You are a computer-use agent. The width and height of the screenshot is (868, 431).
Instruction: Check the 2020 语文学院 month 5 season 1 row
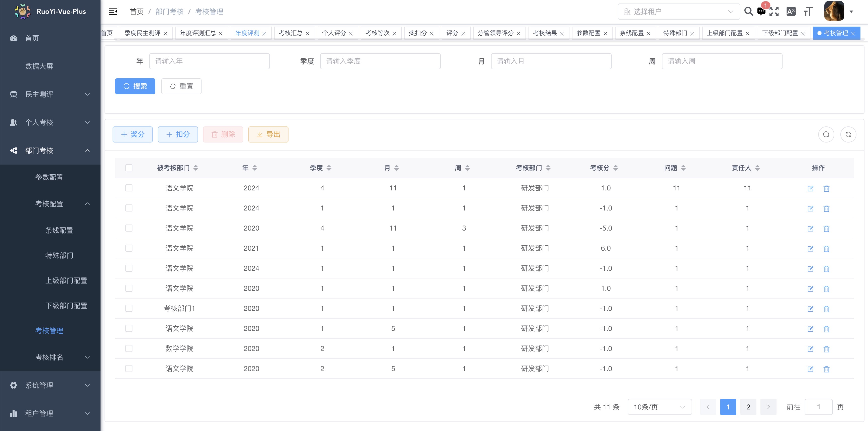pos(129,328)
